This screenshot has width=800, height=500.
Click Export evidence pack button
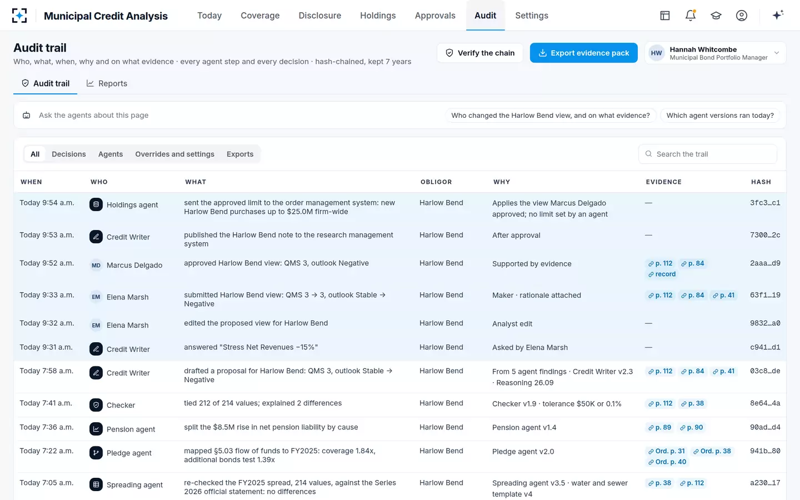click(584, 53)
